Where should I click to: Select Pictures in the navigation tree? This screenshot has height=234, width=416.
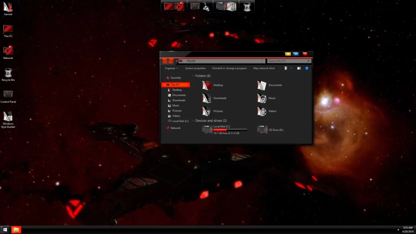click(177, 110)
